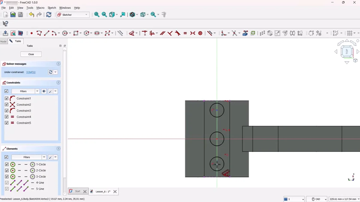
Task: Toggle checkbox for 1-Circle element
Action: (x=7, y=164)
